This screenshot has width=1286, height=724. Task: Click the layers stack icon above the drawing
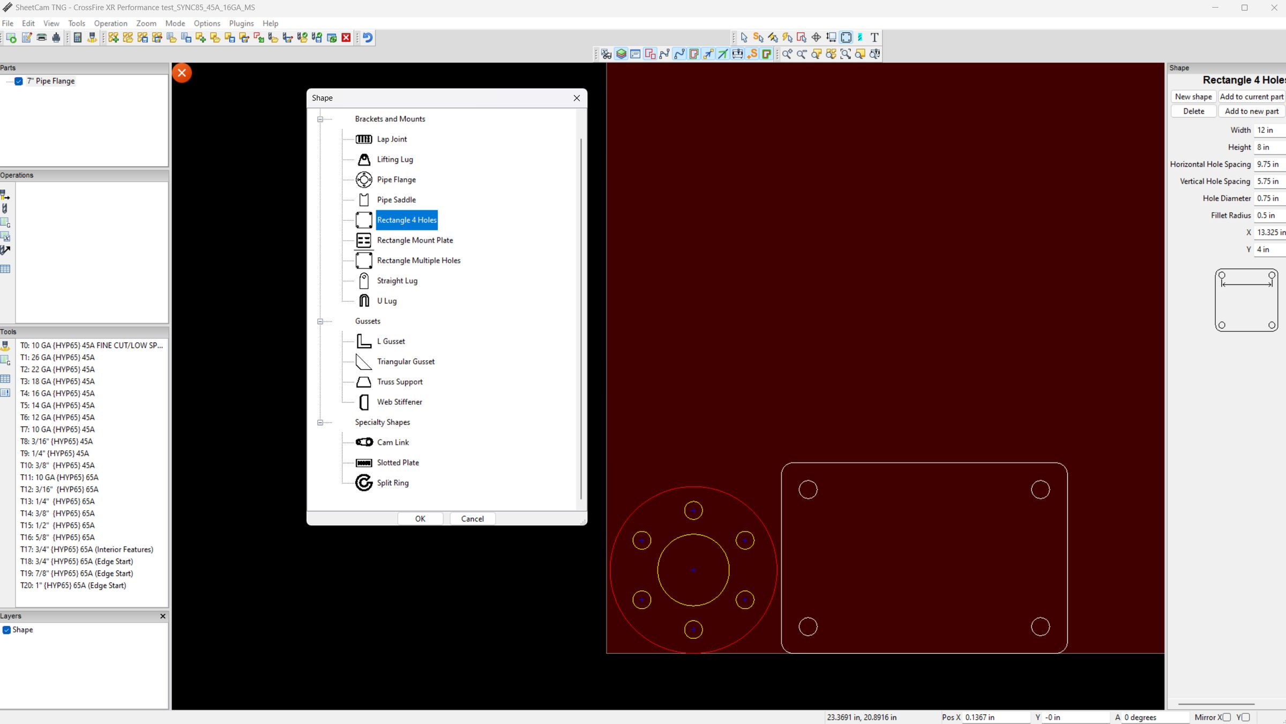pos(620,54)
